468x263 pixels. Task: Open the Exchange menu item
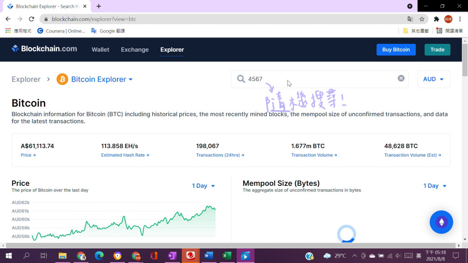(135, 50)
